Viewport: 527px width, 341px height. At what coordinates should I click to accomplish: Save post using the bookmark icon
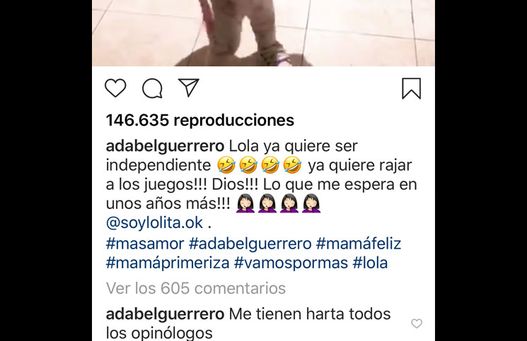point(412,88)
